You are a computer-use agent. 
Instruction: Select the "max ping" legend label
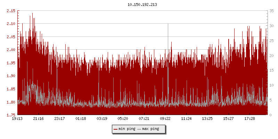(151, 129)
